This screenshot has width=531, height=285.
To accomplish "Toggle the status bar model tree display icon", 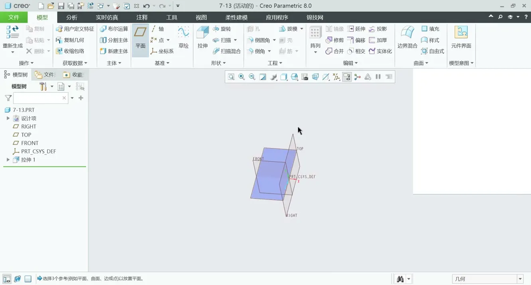I will [7, 279].
